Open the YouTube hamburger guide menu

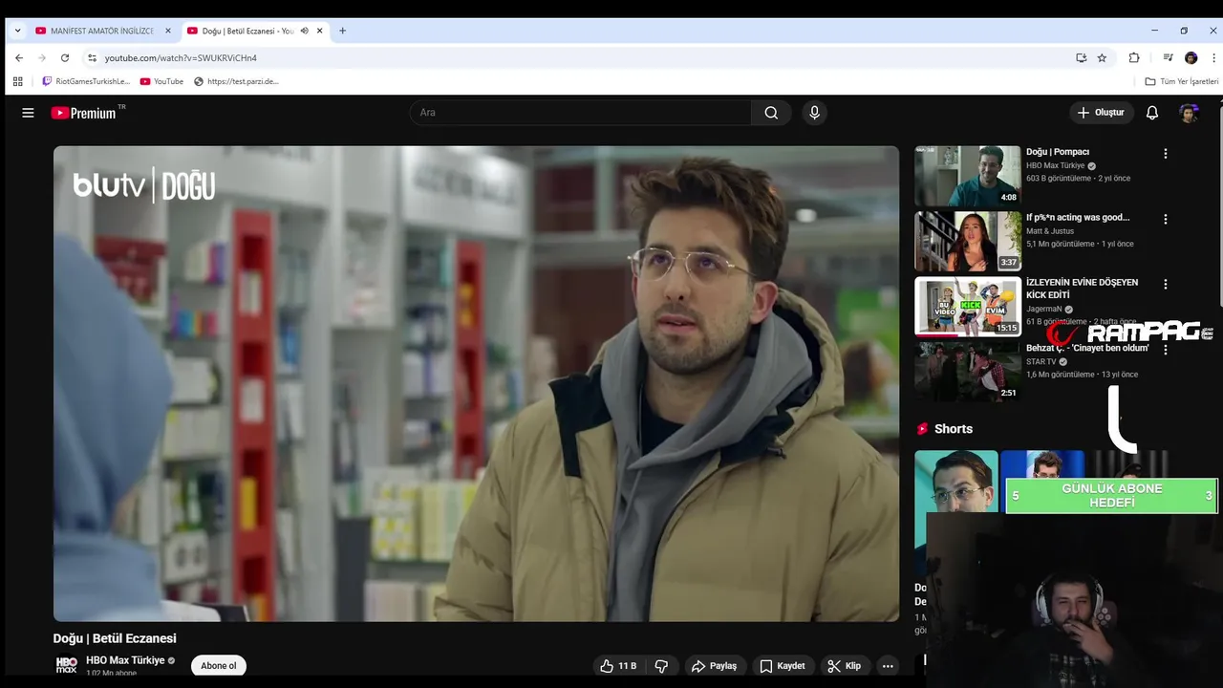28,113
